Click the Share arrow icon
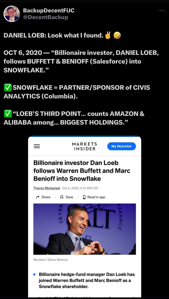Image resolution: width=169 pixels, height=299 pixels. [x=38, y=197]
